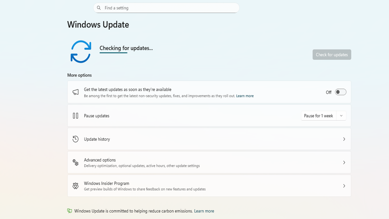The width and height of the screenshot is (389, 219).
Task: Click the Windows Insider Program hearts icon
Action: (76, 186)
